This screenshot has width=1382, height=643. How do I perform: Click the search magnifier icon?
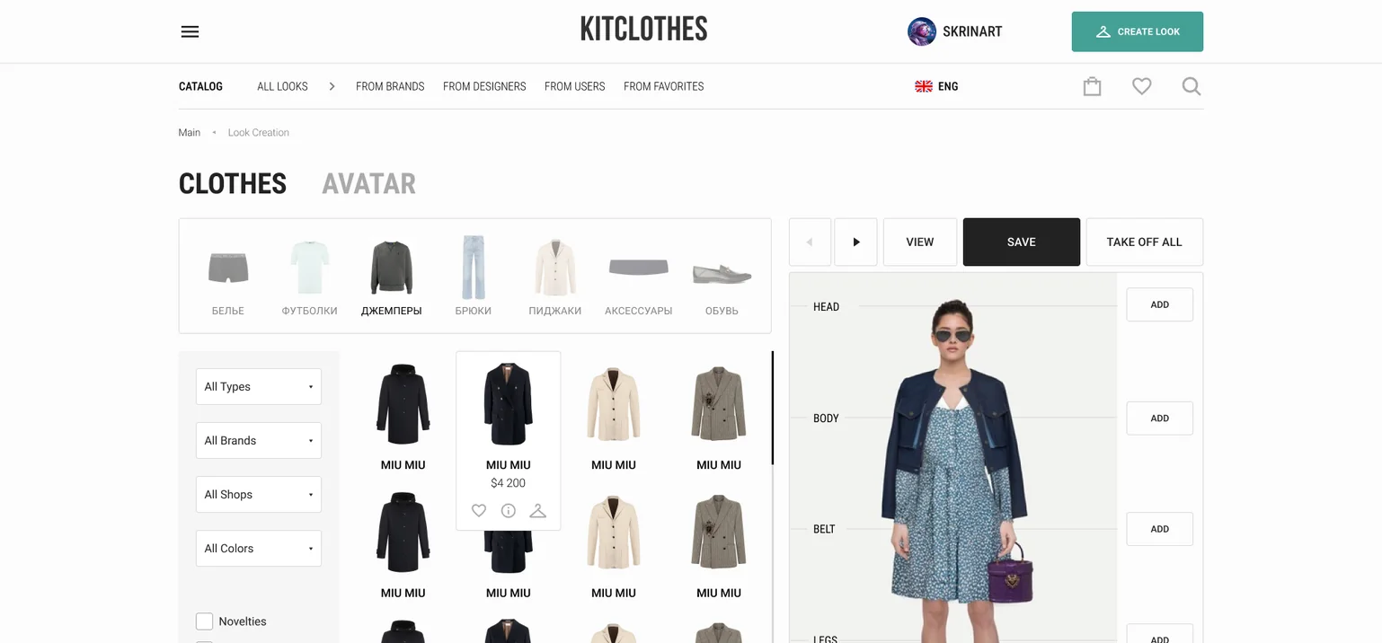click(x=1192, y=86)
